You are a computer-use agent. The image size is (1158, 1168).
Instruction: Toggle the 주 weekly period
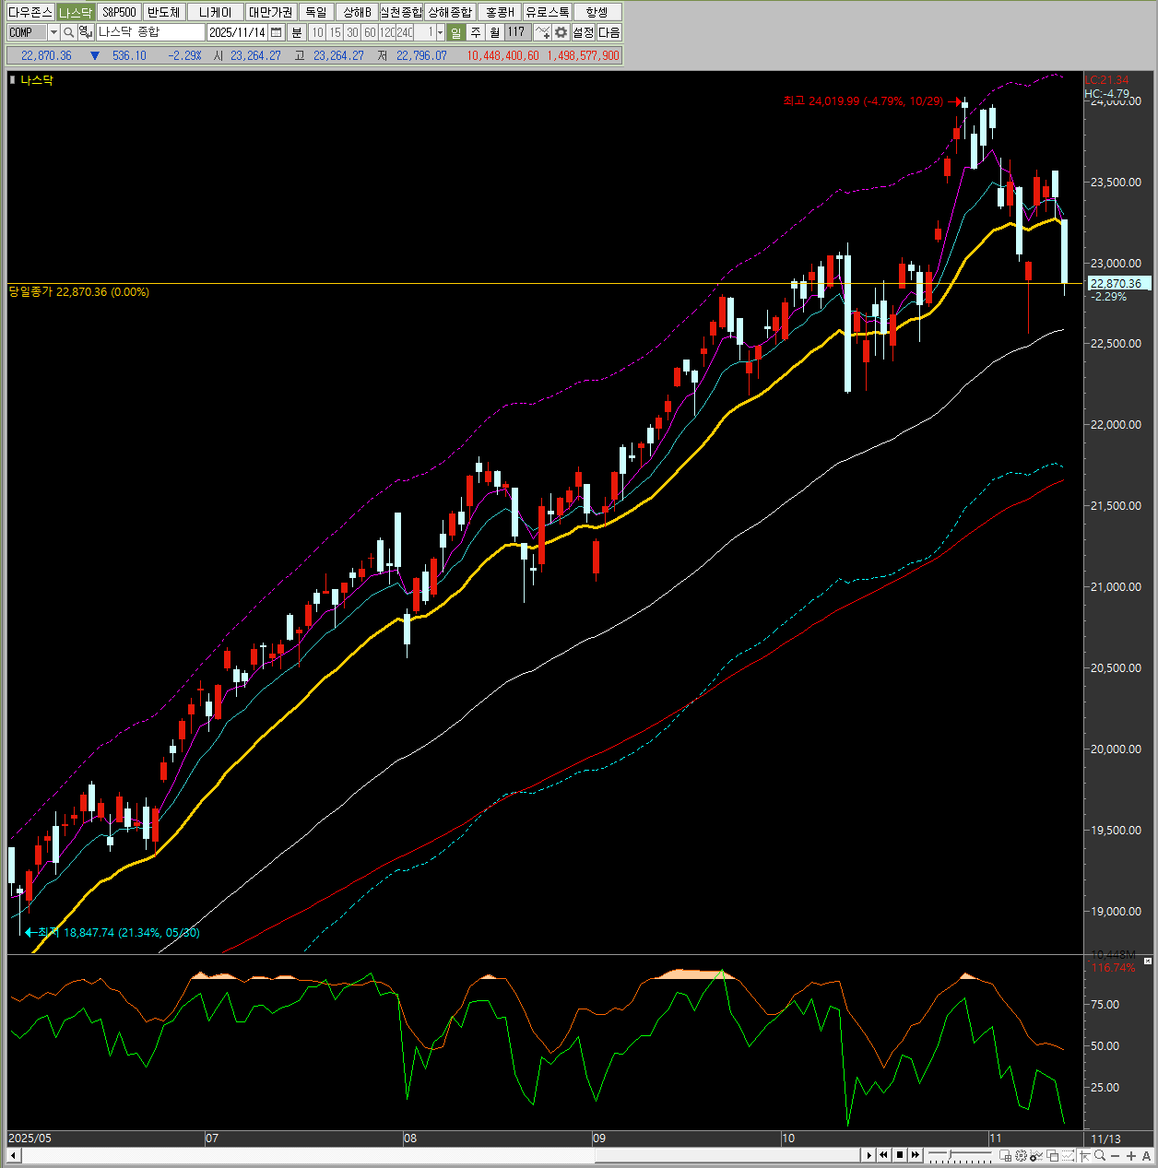click(476, 32)
